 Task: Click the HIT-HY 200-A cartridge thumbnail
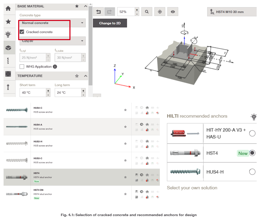coord(185,133)
